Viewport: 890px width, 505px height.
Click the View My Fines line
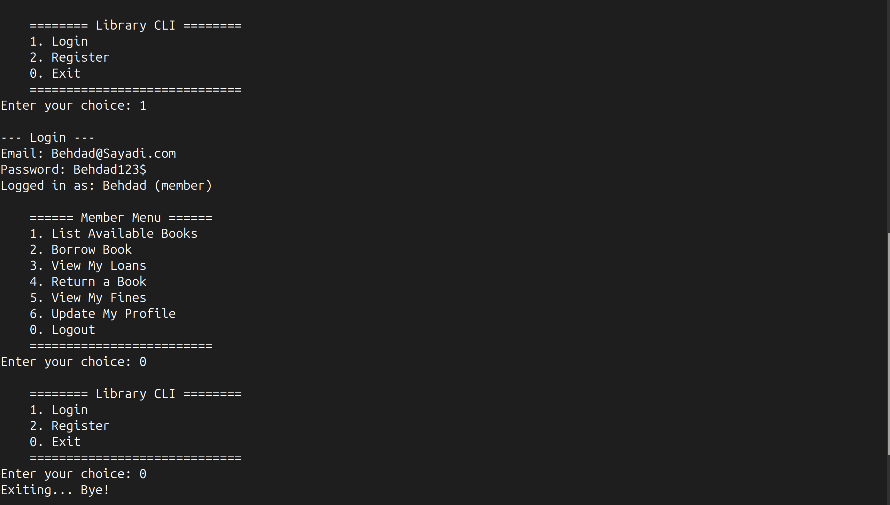99,298
